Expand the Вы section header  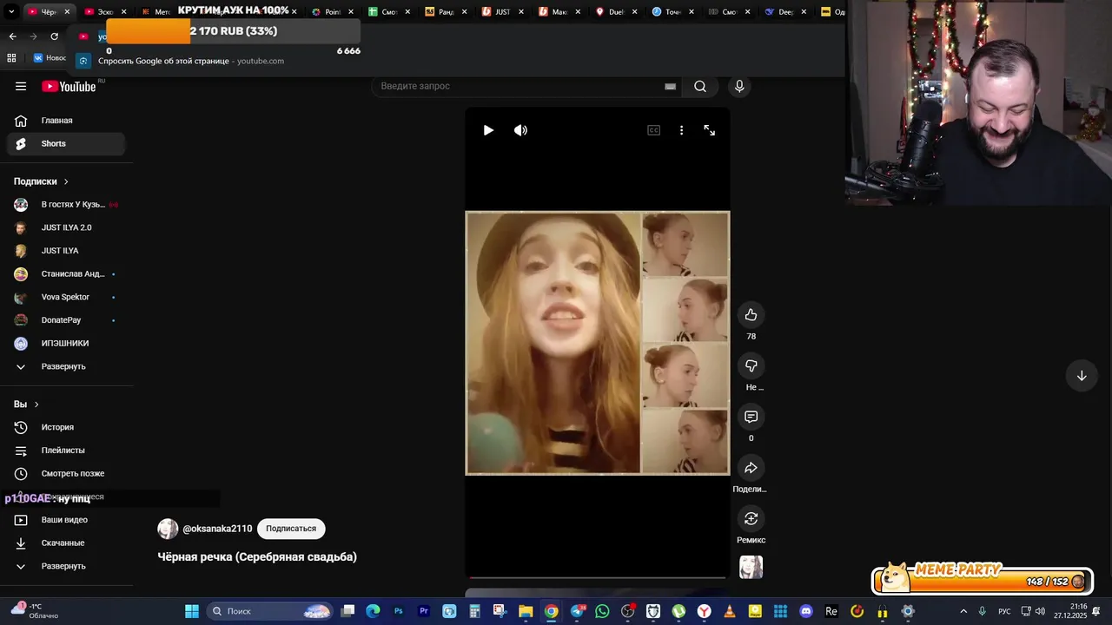[x=26, y=405]
